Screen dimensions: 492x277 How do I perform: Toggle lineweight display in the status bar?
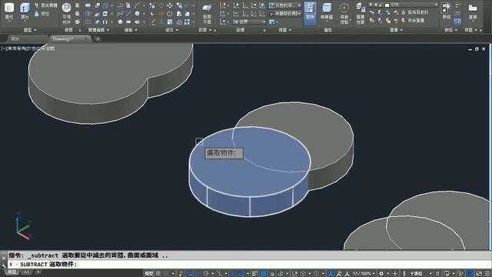click(254, 274)
